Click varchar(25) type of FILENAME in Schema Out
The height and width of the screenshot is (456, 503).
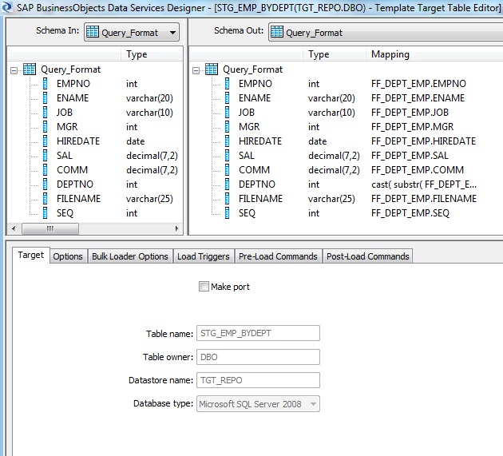point(331,199)
